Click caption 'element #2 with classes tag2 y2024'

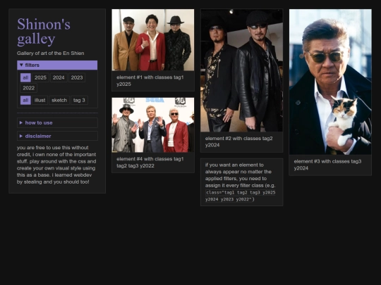(239, 141)
